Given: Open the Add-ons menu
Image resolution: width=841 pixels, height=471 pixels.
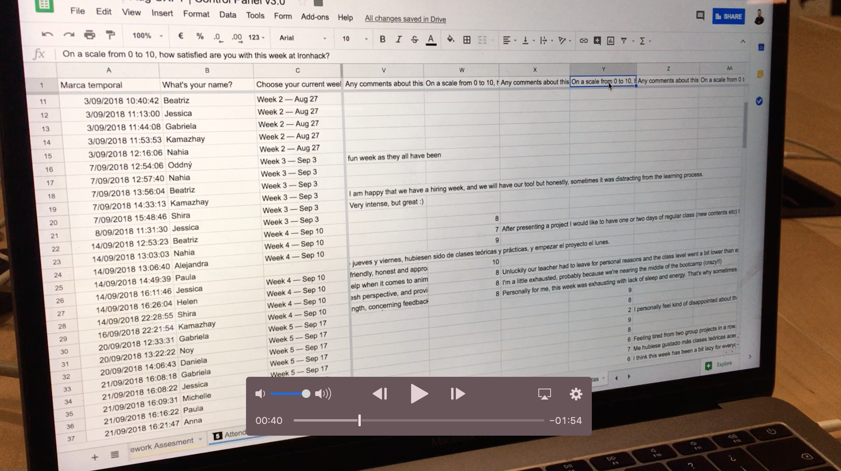Looking at the screenshot, I should (x=315, y=17).
